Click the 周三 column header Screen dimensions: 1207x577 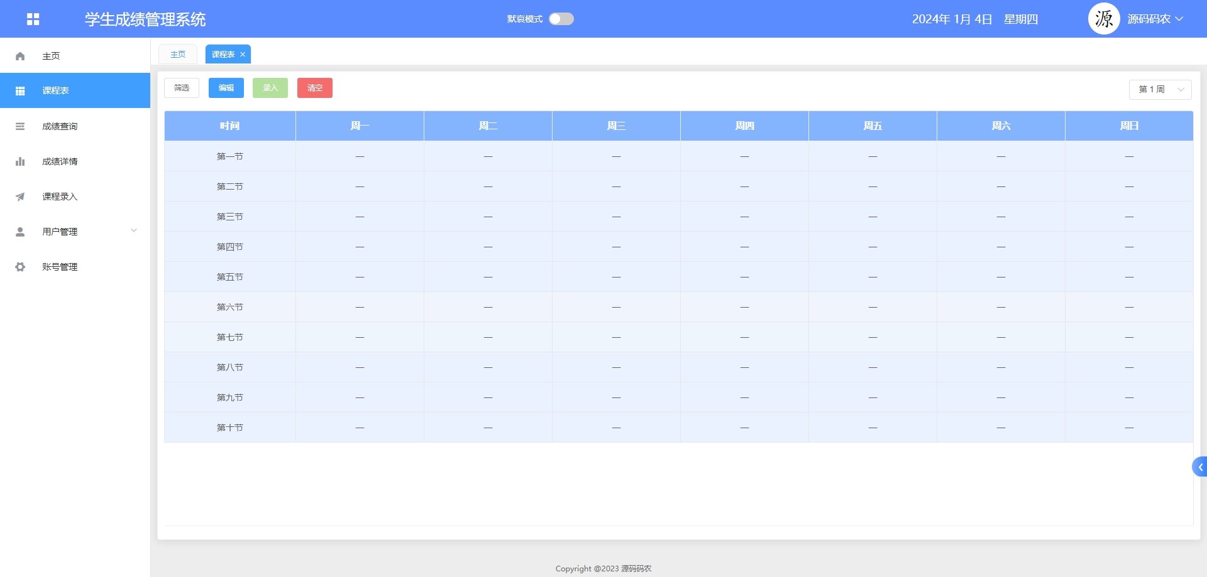click(616, 126)
